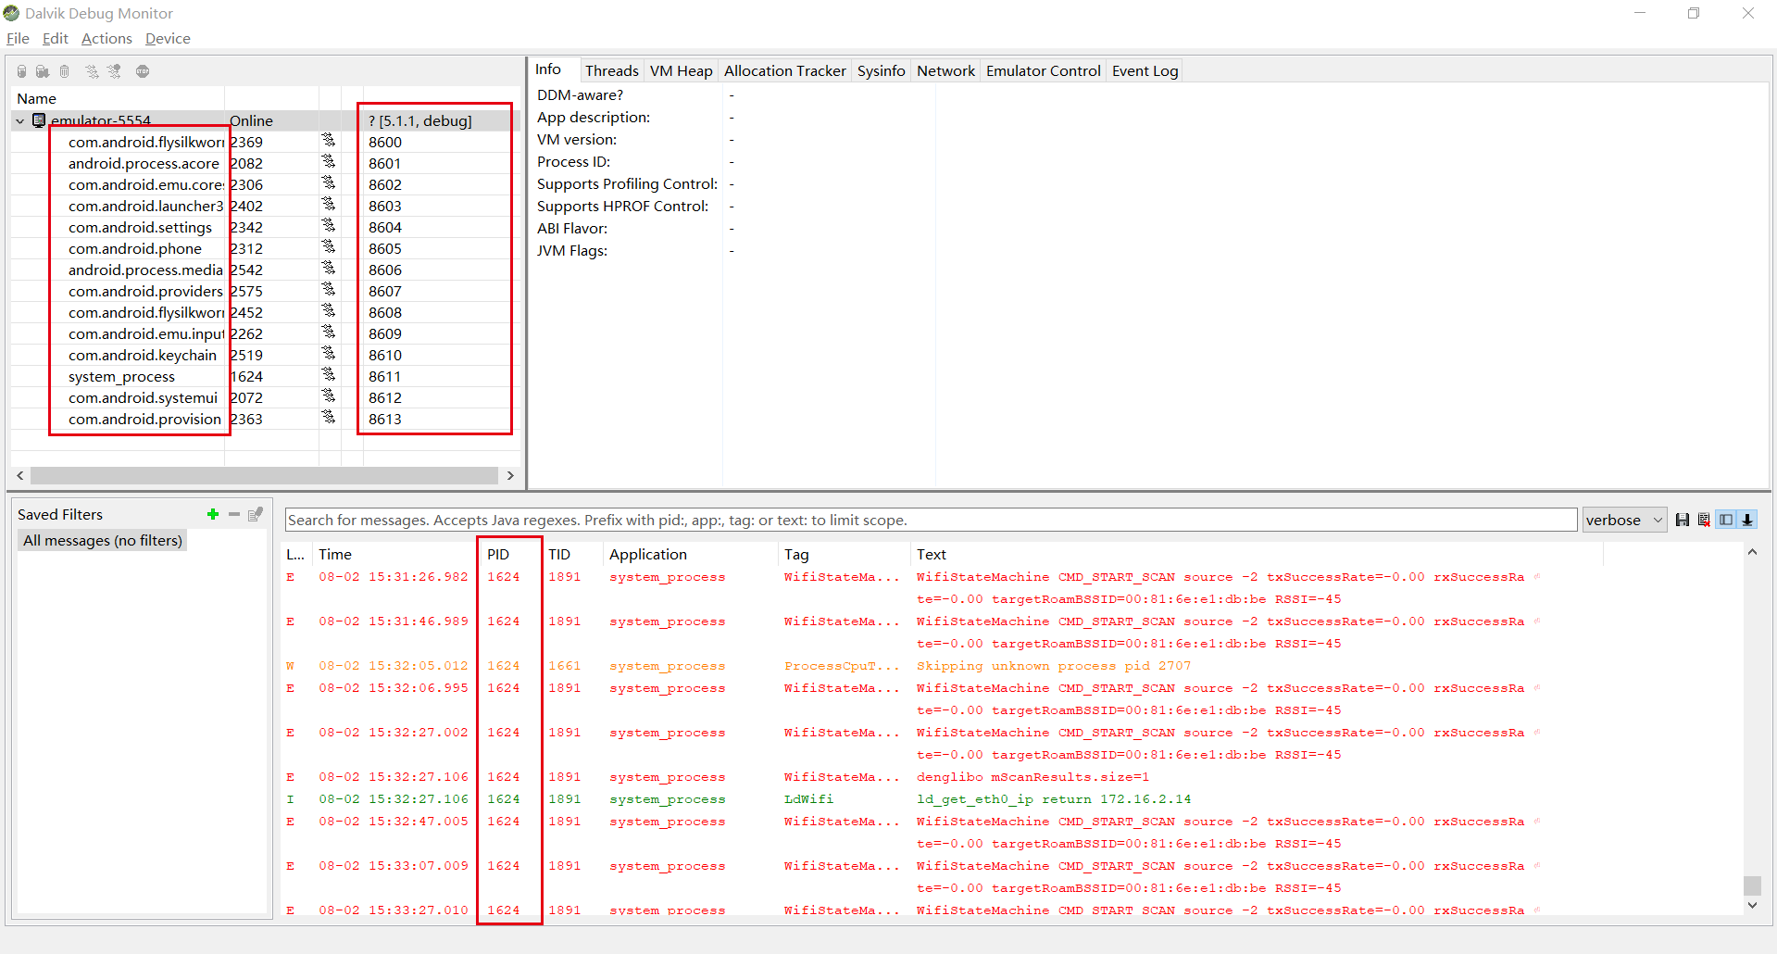Image resolution: width=1777 pixels, height=954 pixels.
Task: Open the verbose log level dropdown
Action: (x=1624, y=520)
